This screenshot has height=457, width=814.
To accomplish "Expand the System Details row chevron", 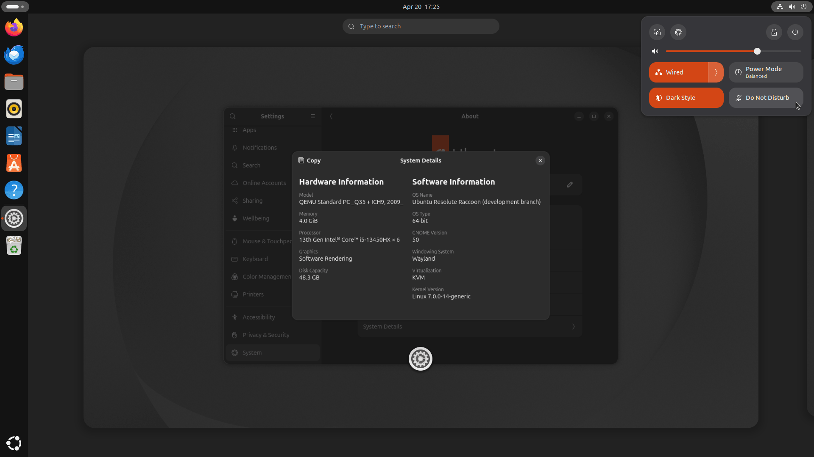I will [x=573, y=326].
